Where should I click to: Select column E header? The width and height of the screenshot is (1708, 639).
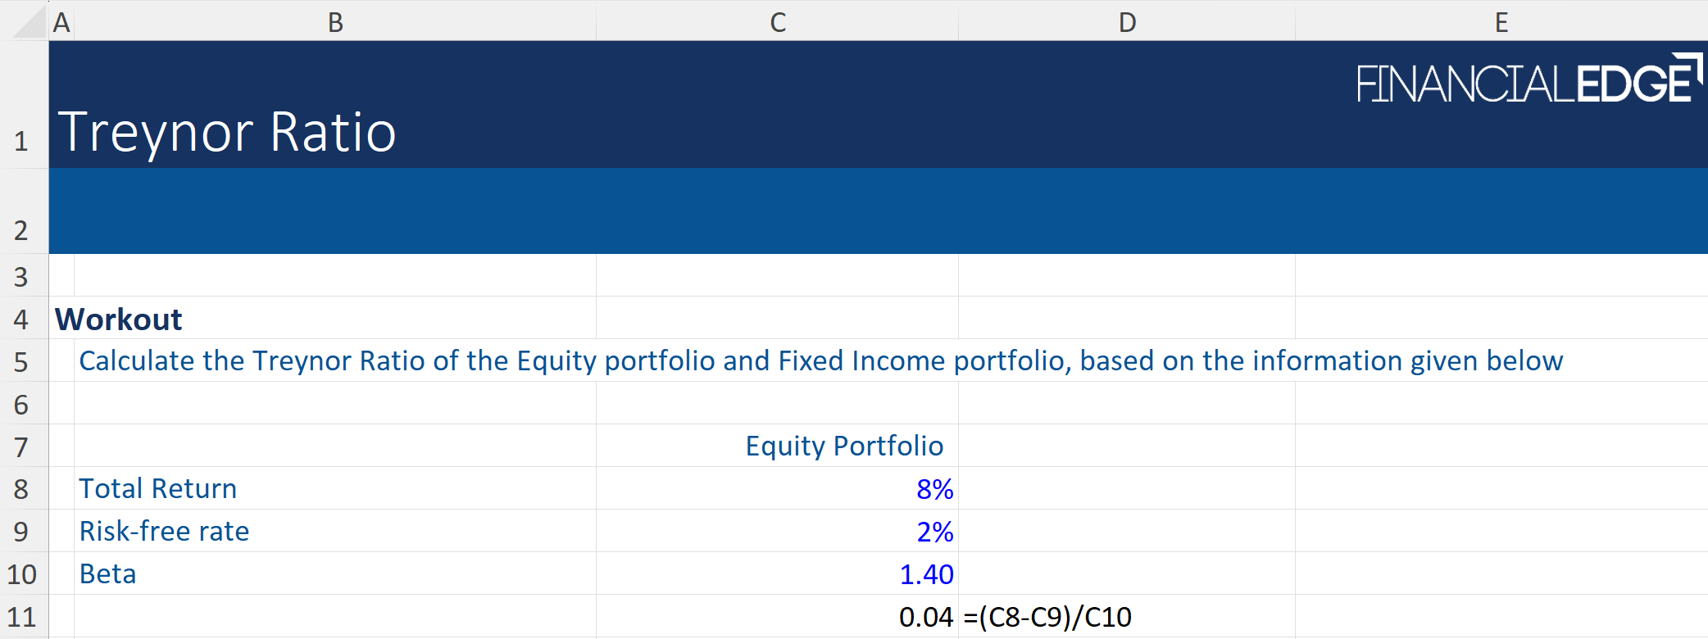pos(1501,22)
